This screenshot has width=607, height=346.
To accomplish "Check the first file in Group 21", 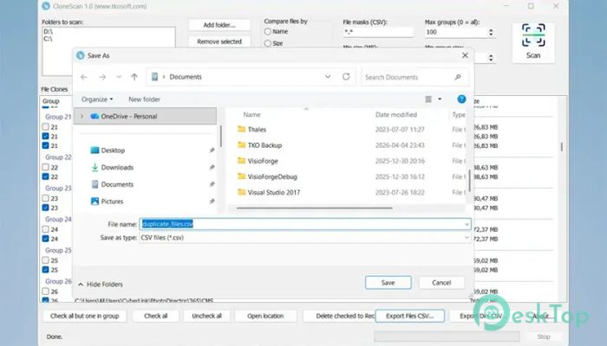I will pyautogui.click(x=45, y=126).
